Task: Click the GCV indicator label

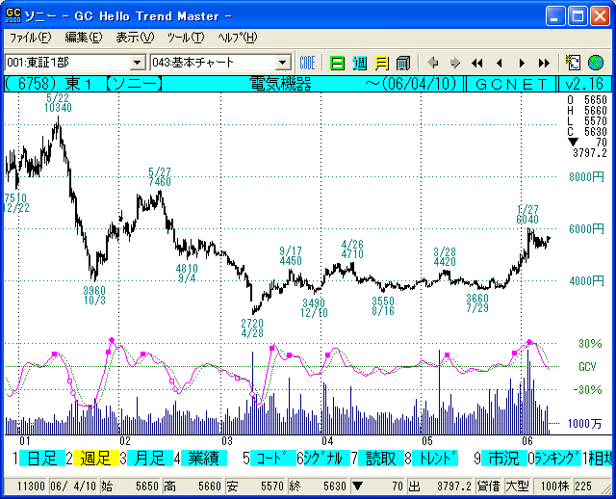Action: [x=587, y=367]
